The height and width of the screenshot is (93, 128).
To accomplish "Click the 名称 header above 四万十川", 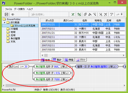I will (85, 20).
